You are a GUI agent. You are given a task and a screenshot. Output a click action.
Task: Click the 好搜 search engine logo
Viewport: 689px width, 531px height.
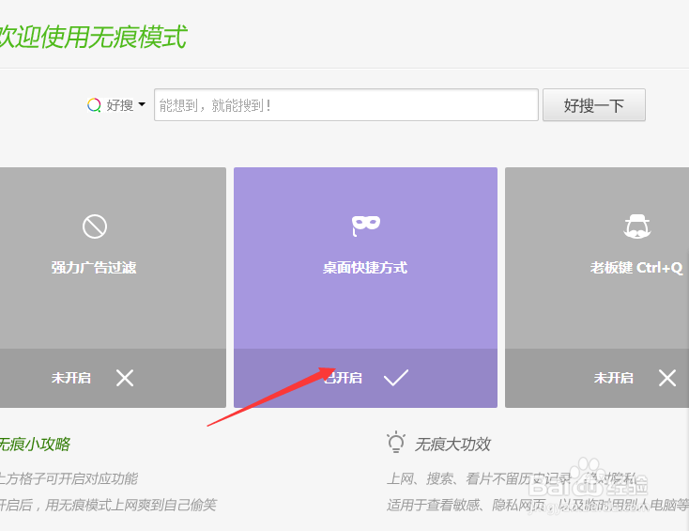[94, 105]
